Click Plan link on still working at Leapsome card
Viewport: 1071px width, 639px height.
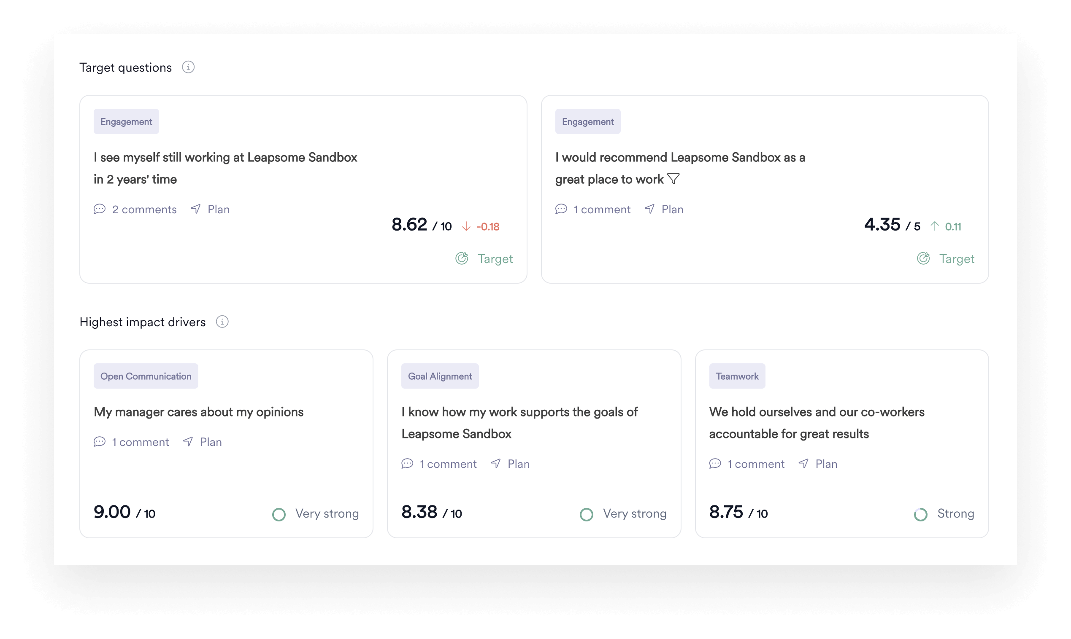tap(215, 209)
